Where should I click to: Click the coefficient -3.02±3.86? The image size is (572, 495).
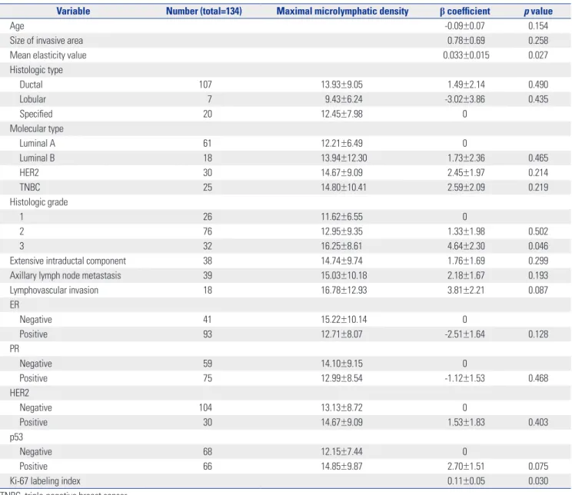tap(465, 99)
